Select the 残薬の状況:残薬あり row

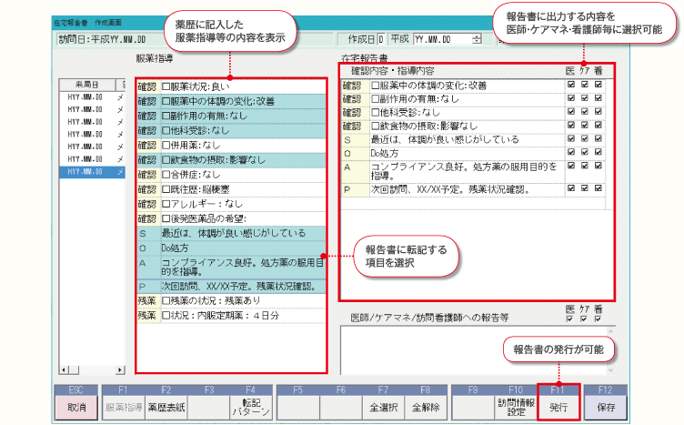(x=230, y=300)
